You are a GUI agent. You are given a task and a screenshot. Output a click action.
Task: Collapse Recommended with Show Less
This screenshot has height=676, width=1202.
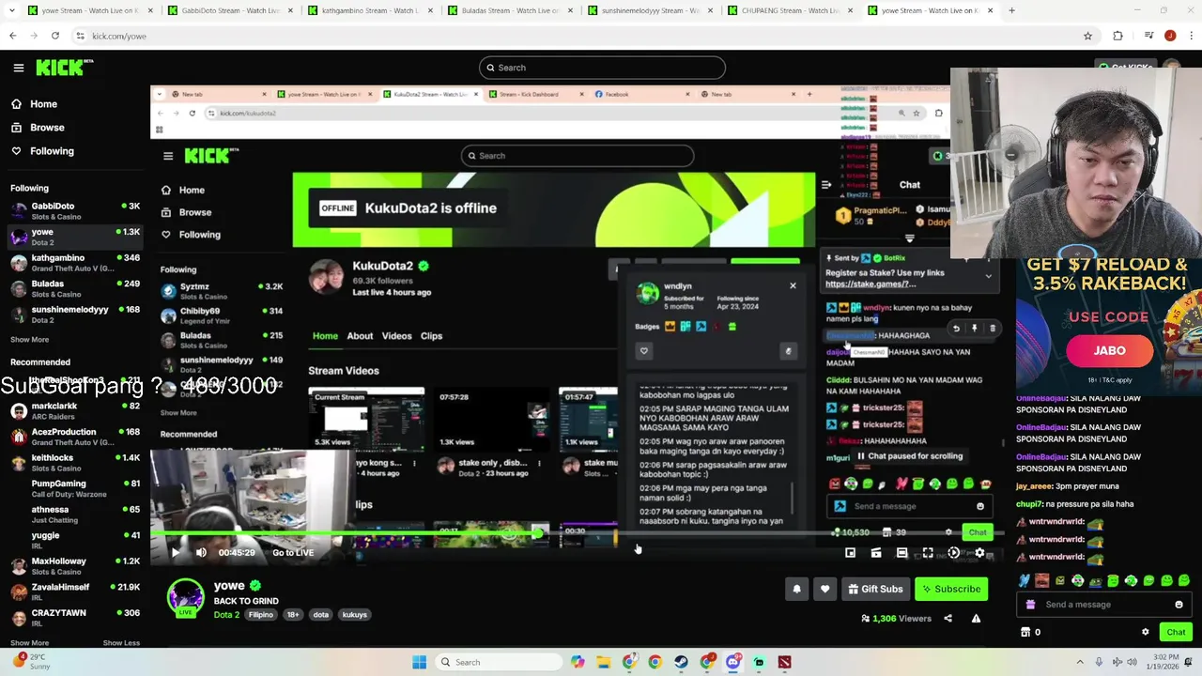point(121,643)
